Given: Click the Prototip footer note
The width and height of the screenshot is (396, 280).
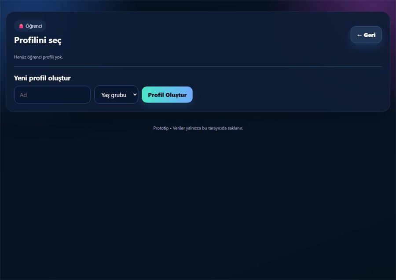Looking at the screenshot, I should pyautogui.click(x=198, y=128).
